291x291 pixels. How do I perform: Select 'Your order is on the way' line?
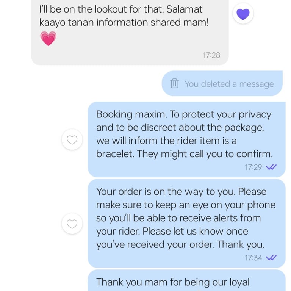point(181,192)
